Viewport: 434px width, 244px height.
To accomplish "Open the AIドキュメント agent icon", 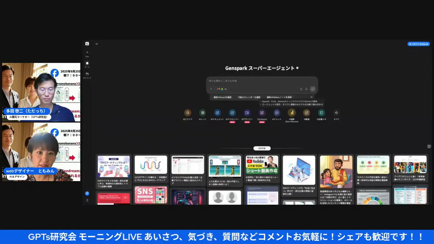I will tap(217, 113).
